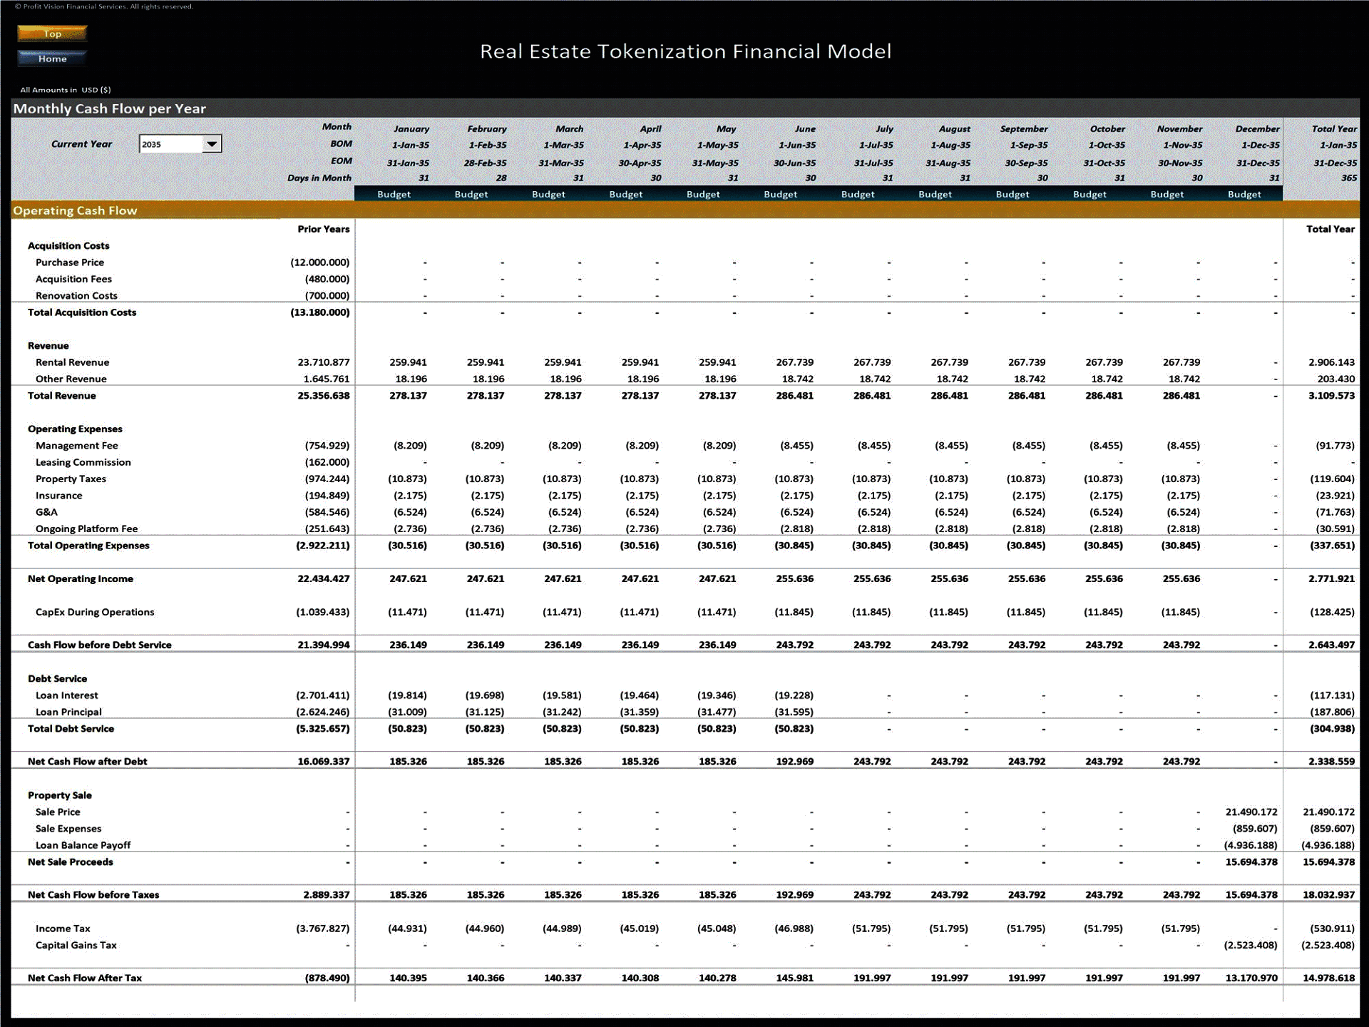Click the Net Operating Income row label
1369x1027 pixels.
[x=80, y=578]
